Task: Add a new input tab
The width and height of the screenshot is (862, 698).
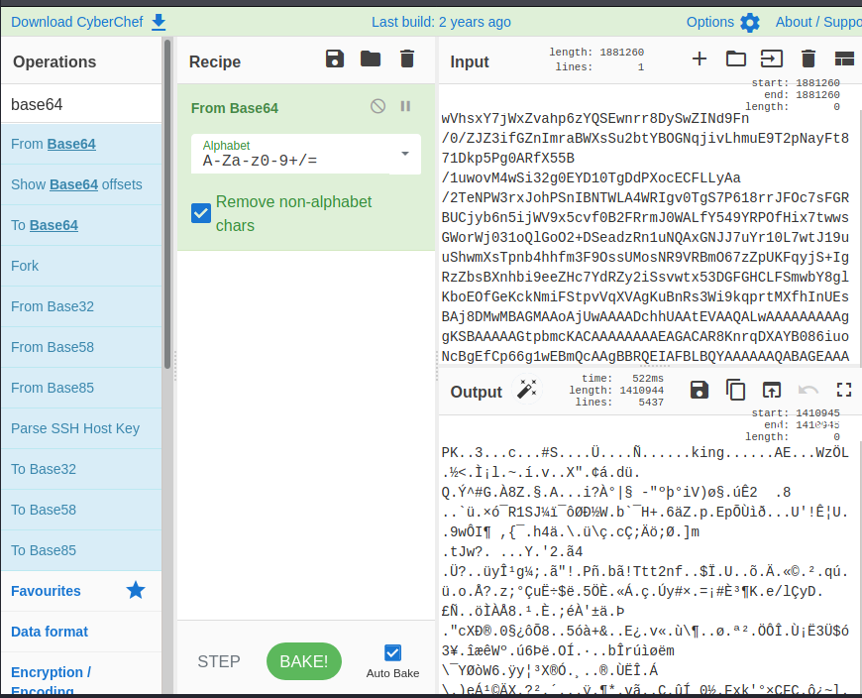Action: tap(700, 58)
